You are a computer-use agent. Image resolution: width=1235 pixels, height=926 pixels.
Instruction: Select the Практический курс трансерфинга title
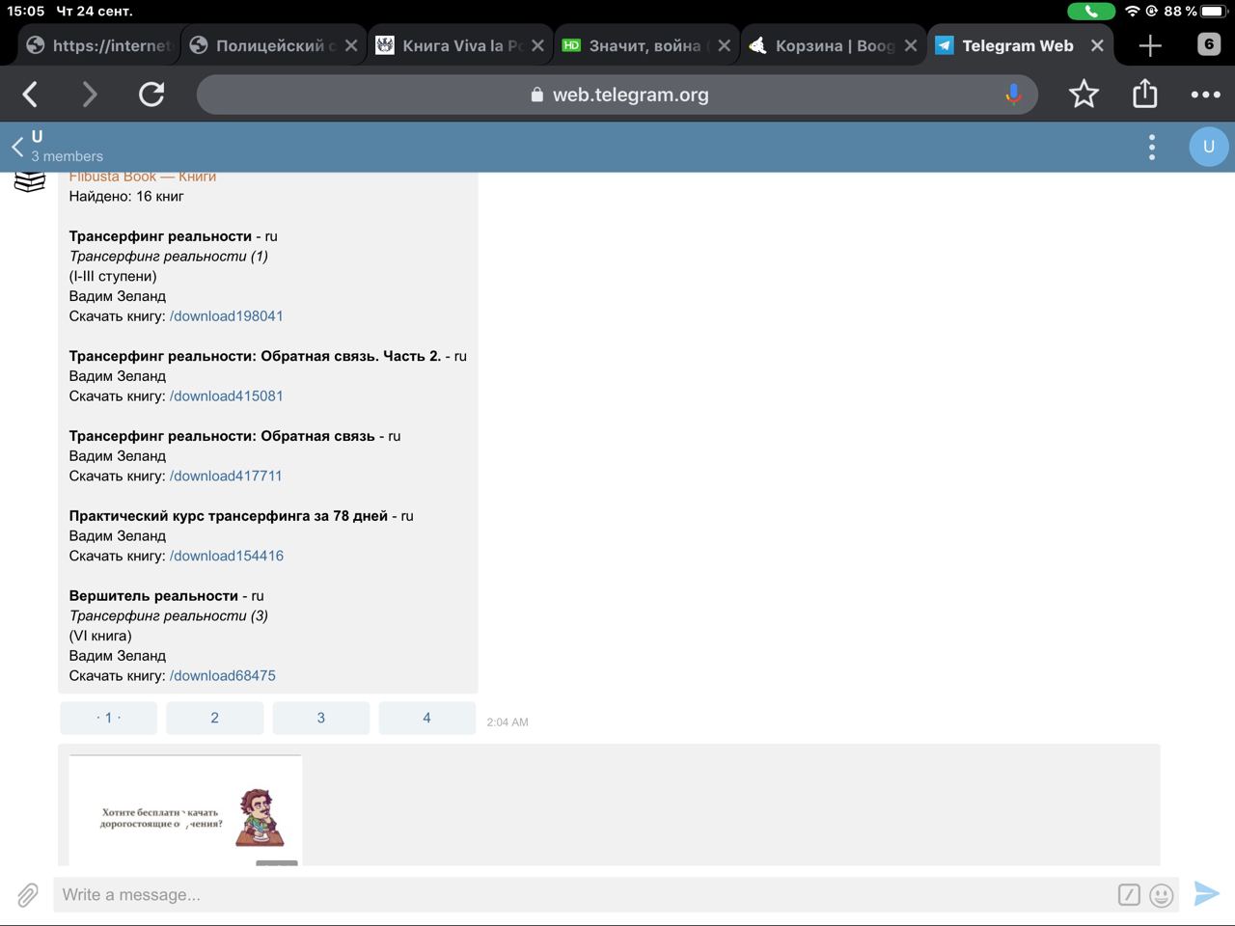(x=229, y=516)
